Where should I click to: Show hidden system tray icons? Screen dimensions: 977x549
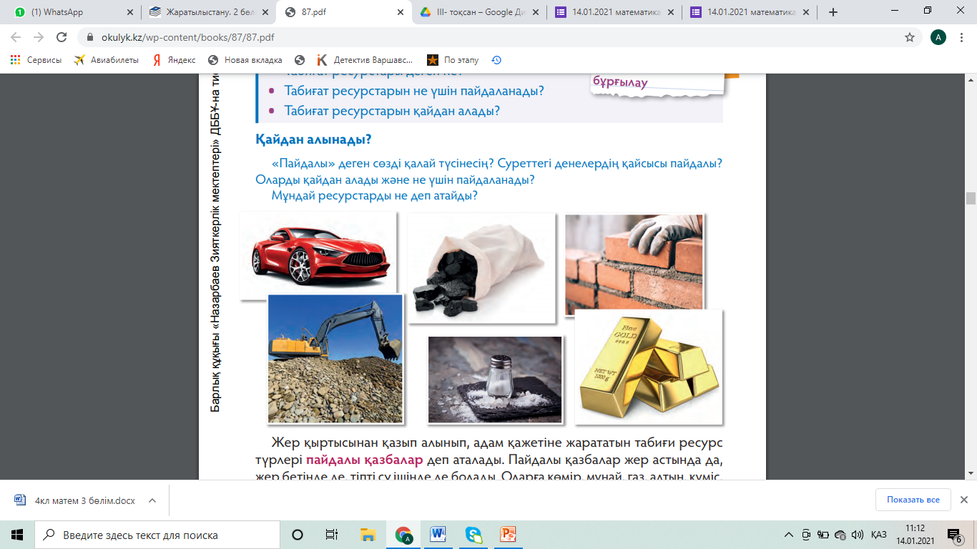click(789, 535)
